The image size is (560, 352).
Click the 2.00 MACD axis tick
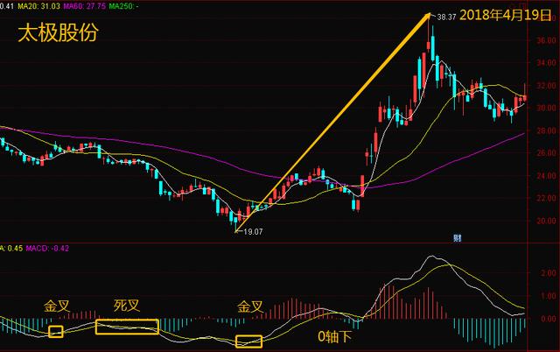pyautogui.click(x=547, y=273)
